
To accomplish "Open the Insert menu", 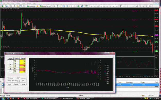I will pos(13,3).
